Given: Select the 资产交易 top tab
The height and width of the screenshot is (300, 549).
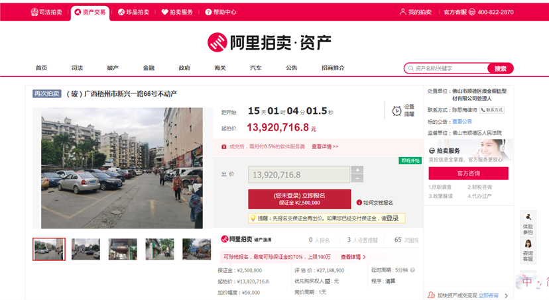Looking at the screenshot, I should [90, 13].
